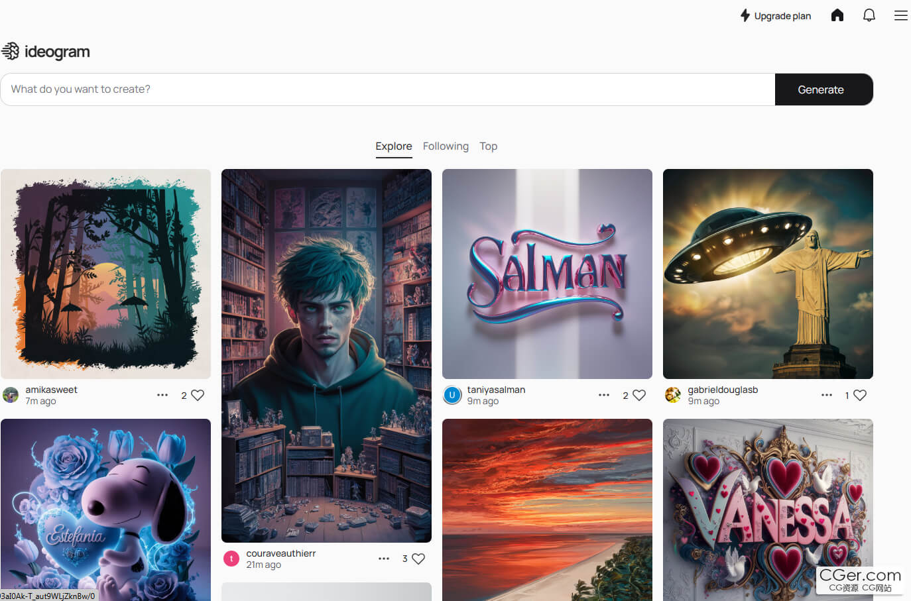911x601 pixels.
Task: Open more options for amikasweet's post
Action: 162,395
